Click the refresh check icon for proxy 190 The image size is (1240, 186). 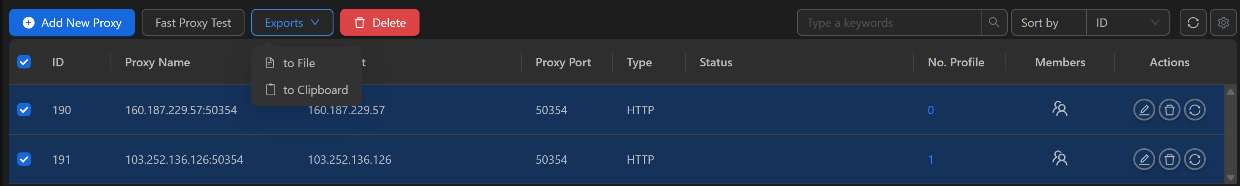pyautogui.click(x=1194, y=110)
